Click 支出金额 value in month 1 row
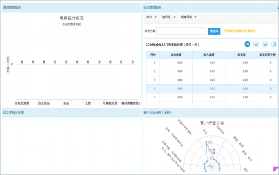The image size is (279, 175). point(180,63)
